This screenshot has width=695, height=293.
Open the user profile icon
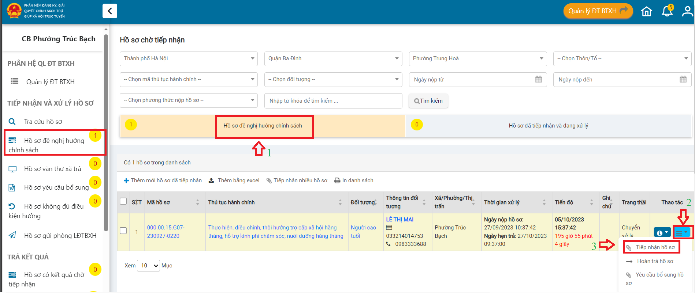tap(687, 11)
